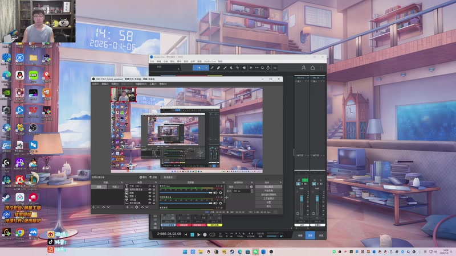Move source up with OBS sources up arrow

[142, 207]
